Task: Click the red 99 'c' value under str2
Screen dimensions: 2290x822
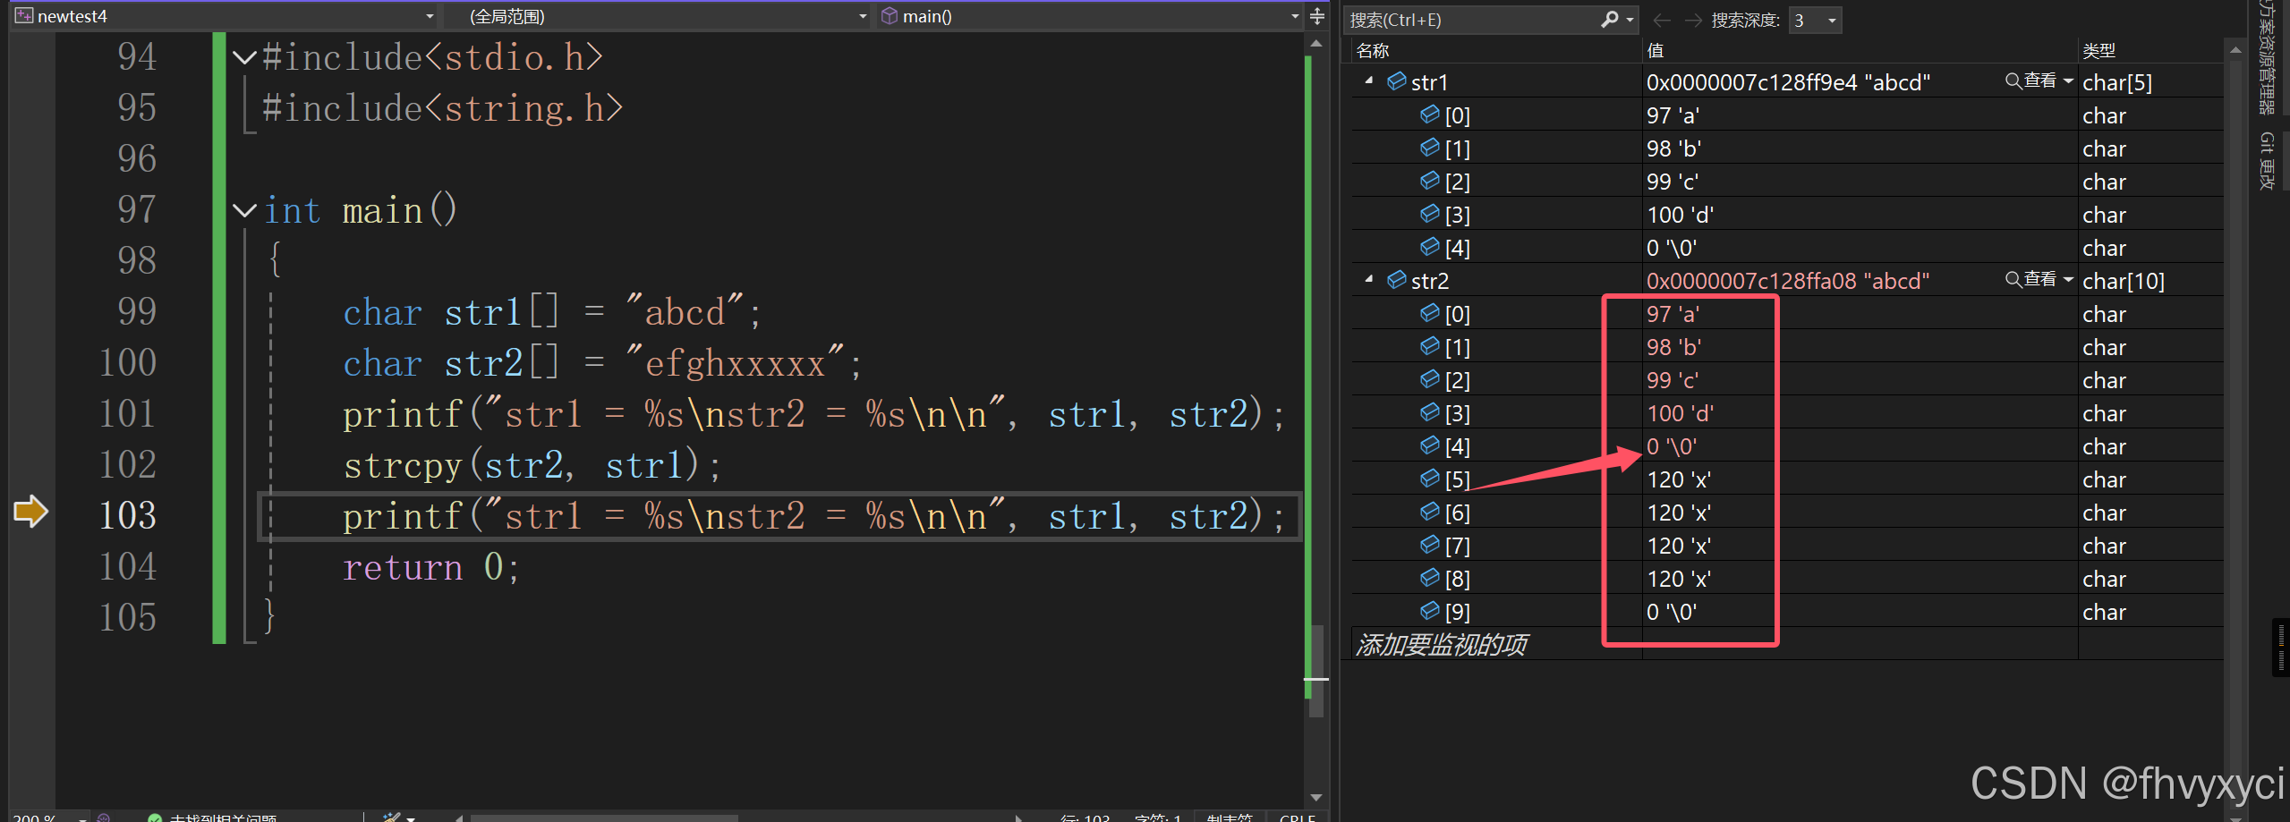Action: 1672,380
